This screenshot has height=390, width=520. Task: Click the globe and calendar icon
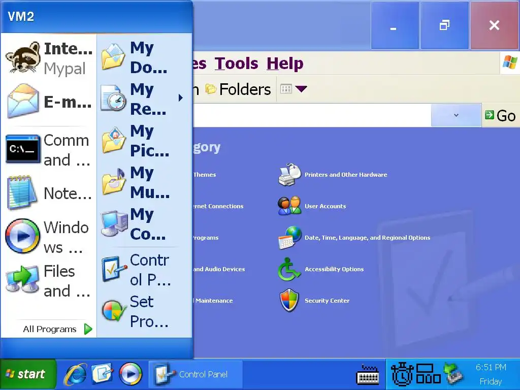(290, 238)
